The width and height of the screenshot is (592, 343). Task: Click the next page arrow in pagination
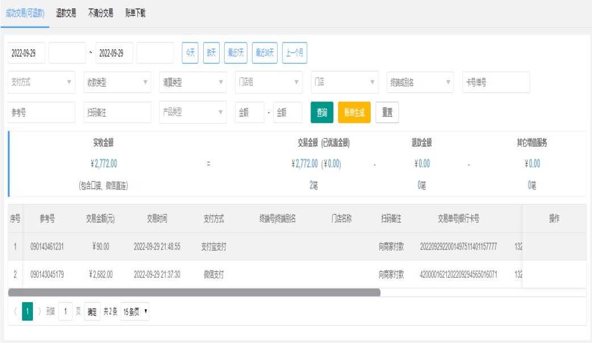(x=40, y=311)
